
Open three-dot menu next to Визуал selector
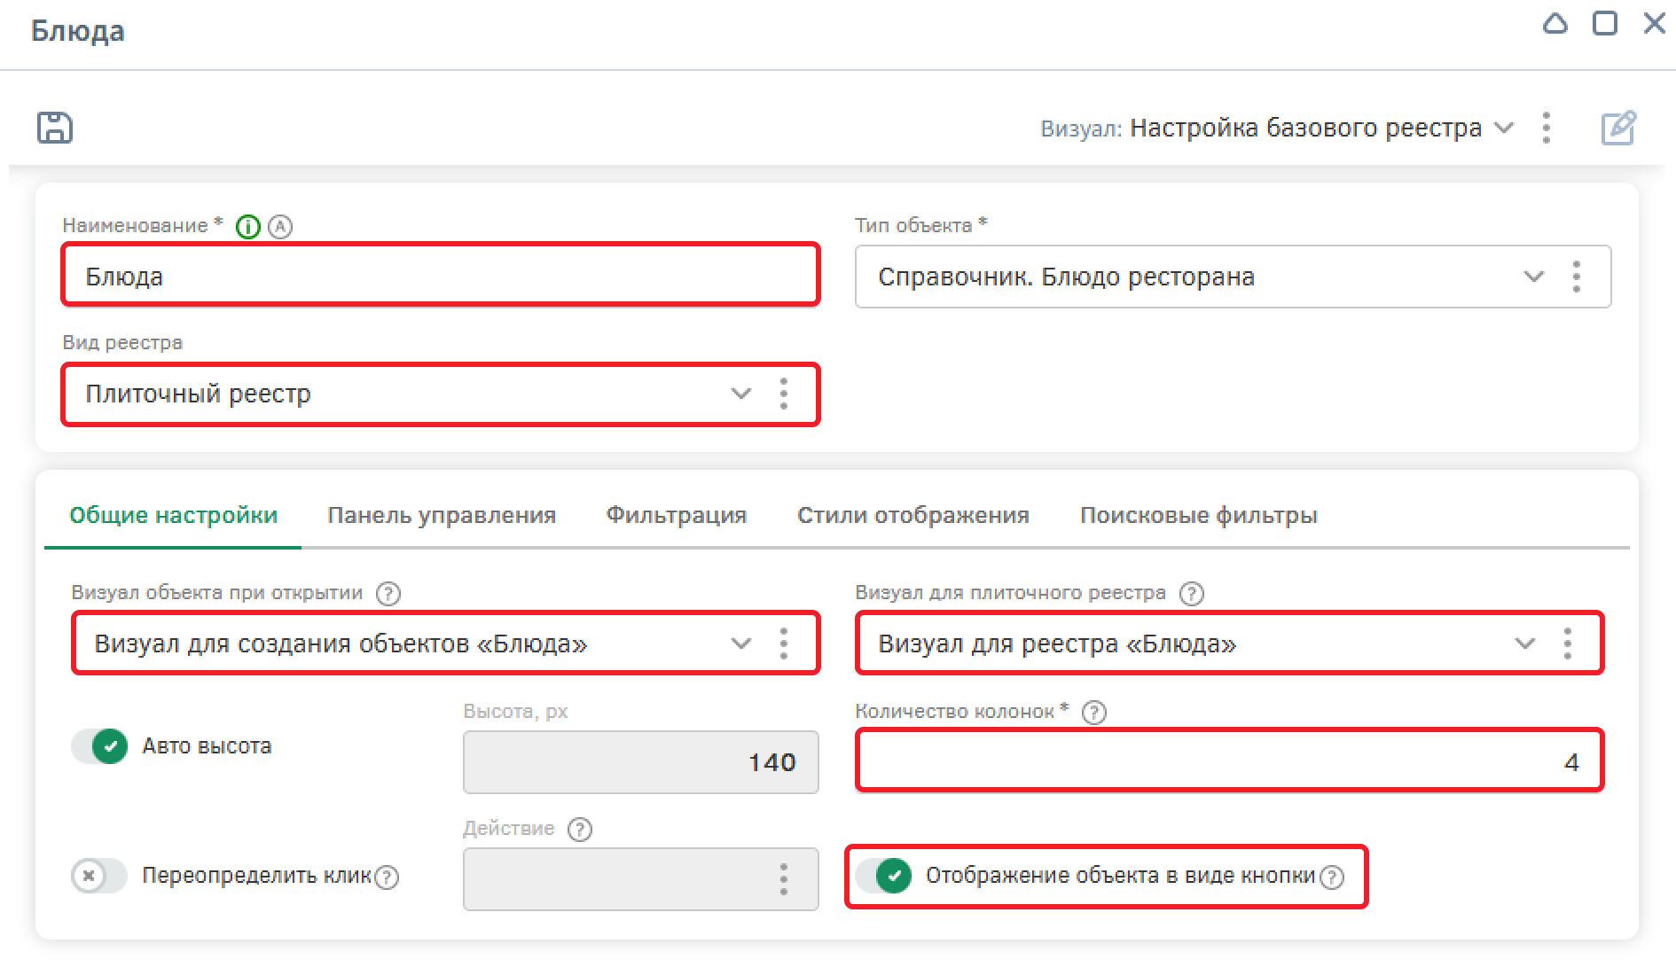pyautogui.click(x=1547, y=128)
